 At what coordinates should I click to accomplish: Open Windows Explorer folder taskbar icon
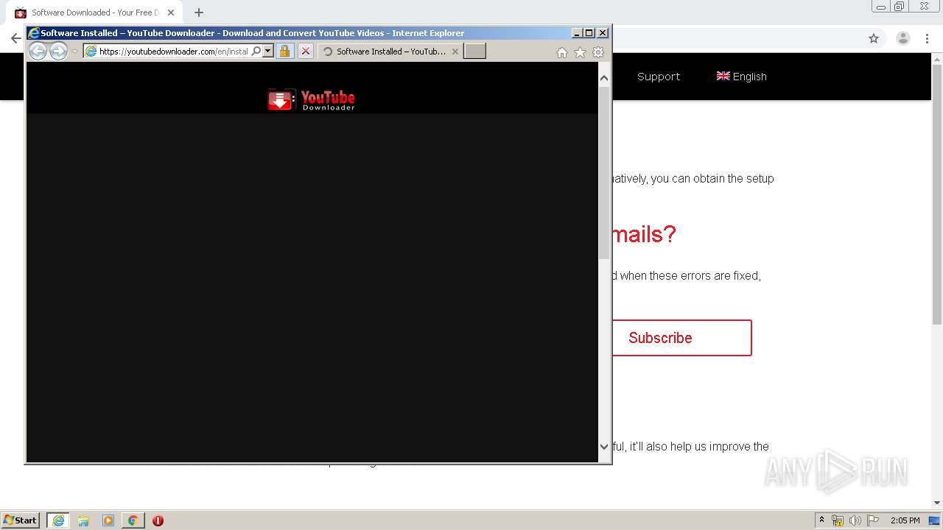pos(83,520)
